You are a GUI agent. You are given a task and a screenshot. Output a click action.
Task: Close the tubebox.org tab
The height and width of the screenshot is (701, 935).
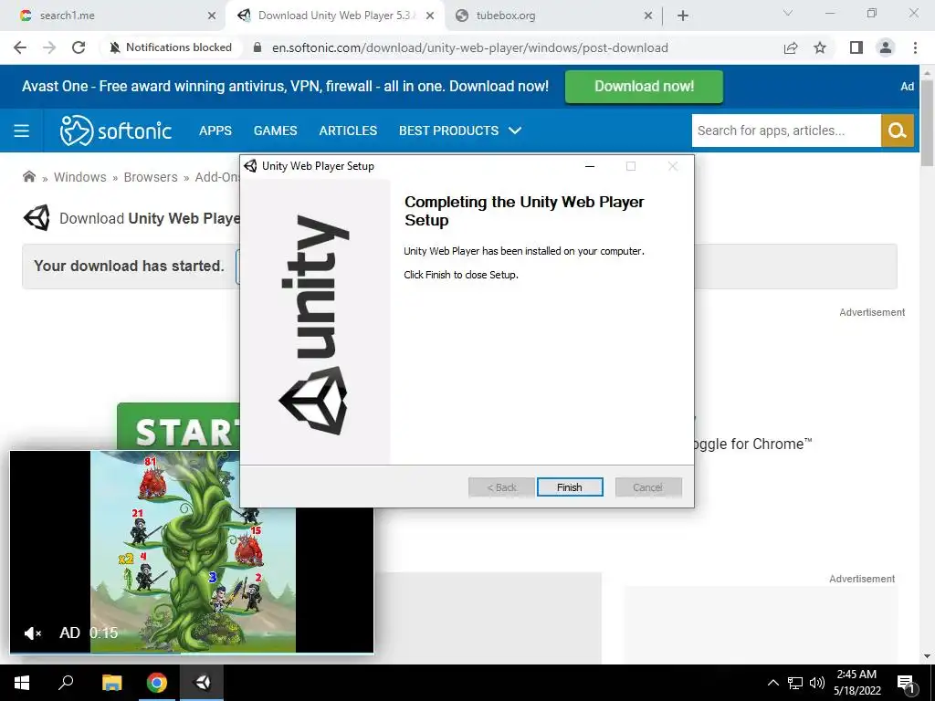click(648, 16)
